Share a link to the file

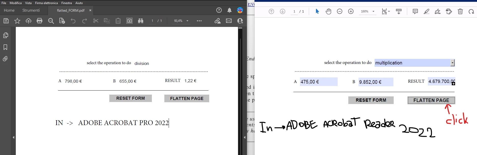tap(217, 21)
